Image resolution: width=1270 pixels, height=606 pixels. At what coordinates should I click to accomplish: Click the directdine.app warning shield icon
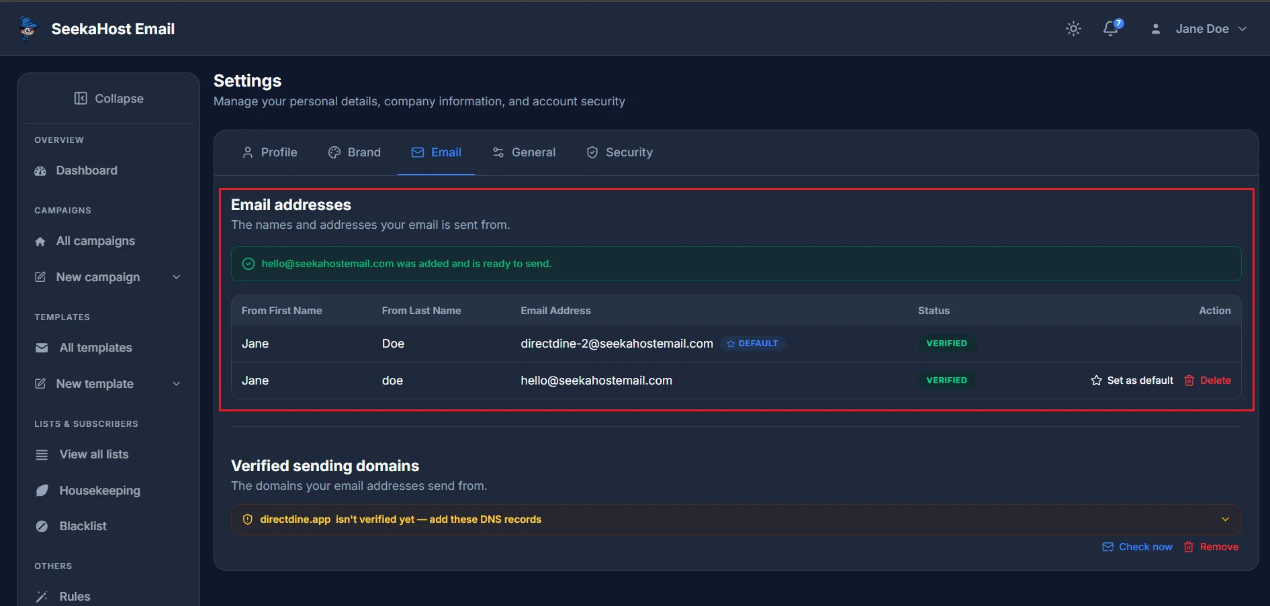pos(248,519)
